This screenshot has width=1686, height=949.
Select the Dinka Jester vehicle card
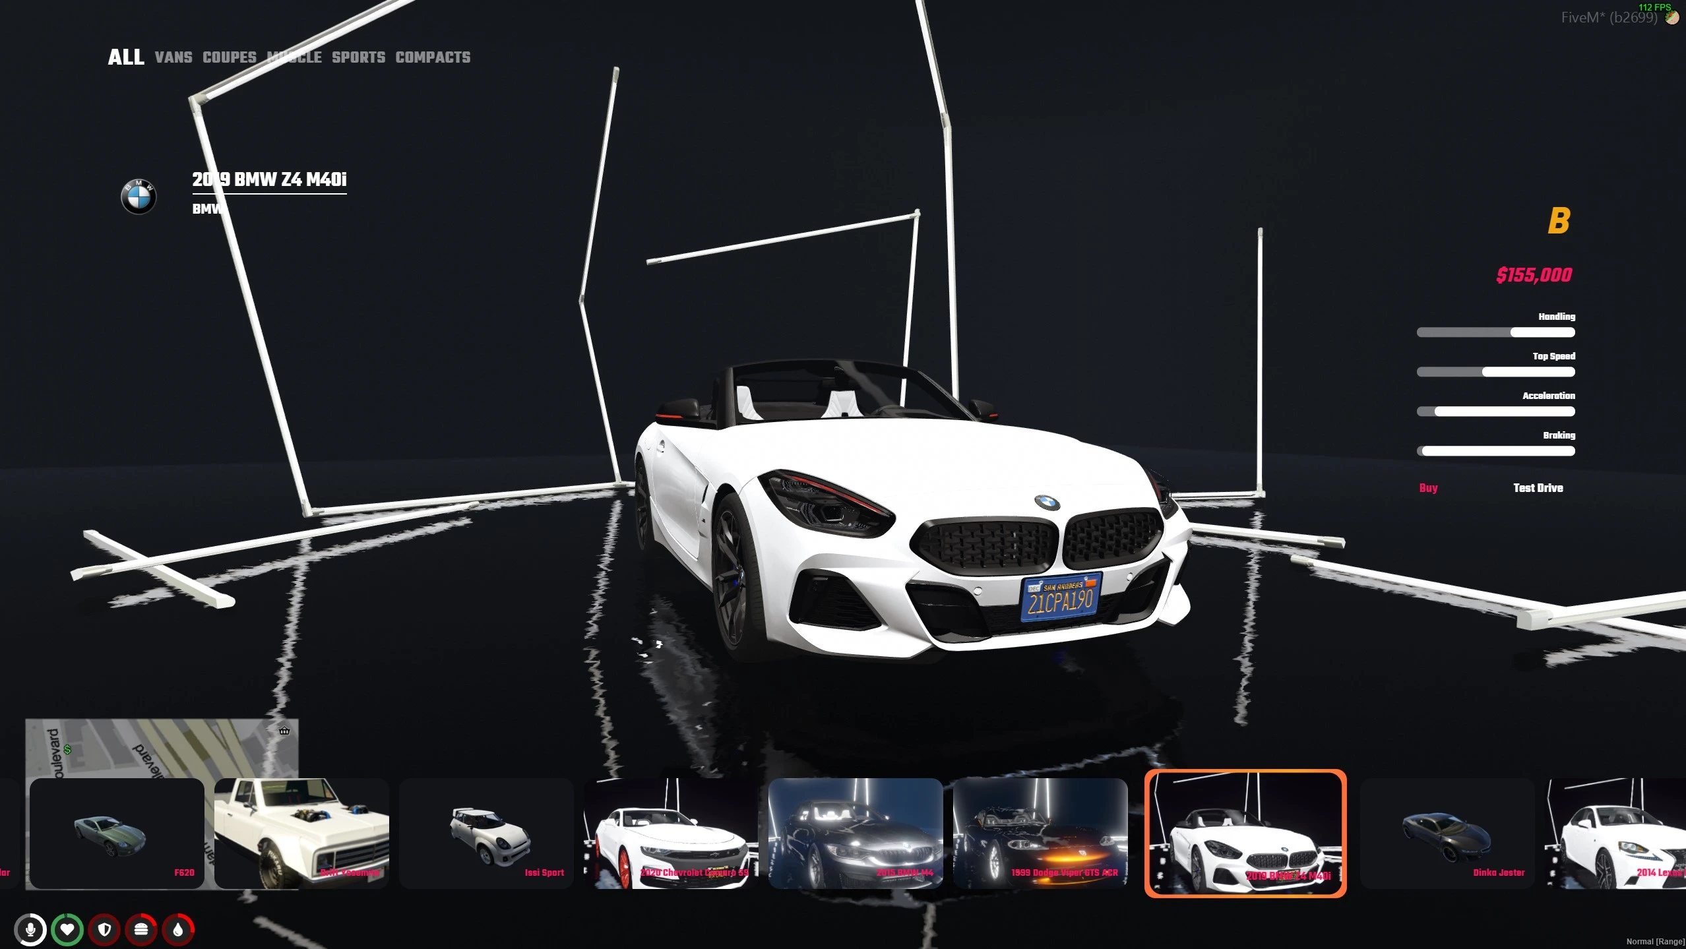[x=1447, y=834]
